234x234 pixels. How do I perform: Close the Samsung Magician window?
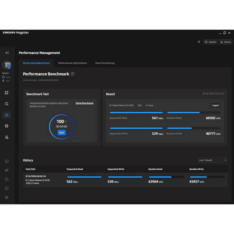coord(229,33)
